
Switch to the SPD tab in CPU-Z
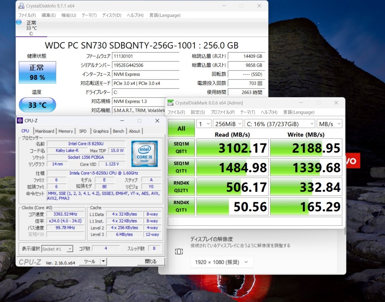point(83,131)
